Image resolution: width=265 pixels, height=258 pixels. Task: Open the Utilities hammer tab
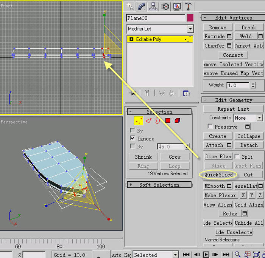(x=188, y=7)
